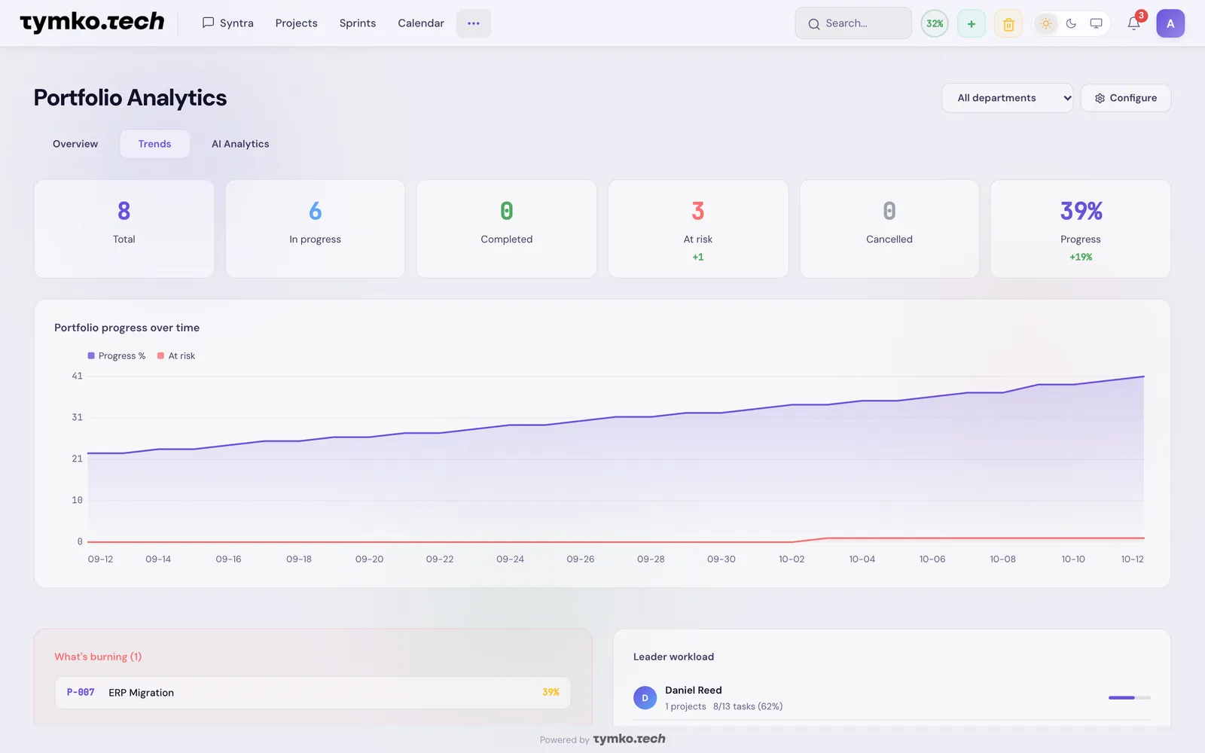Open the Projects menu
1205x753 pixels.
(x=296, y=23)
